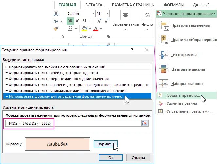Choose Создать правило menu entry

tap(187, 95)
